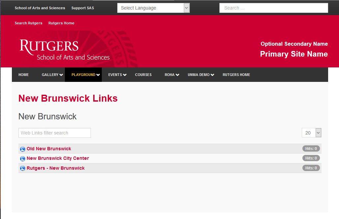
Task: Select the Playground menu item
Action: [x=83, y=75]
